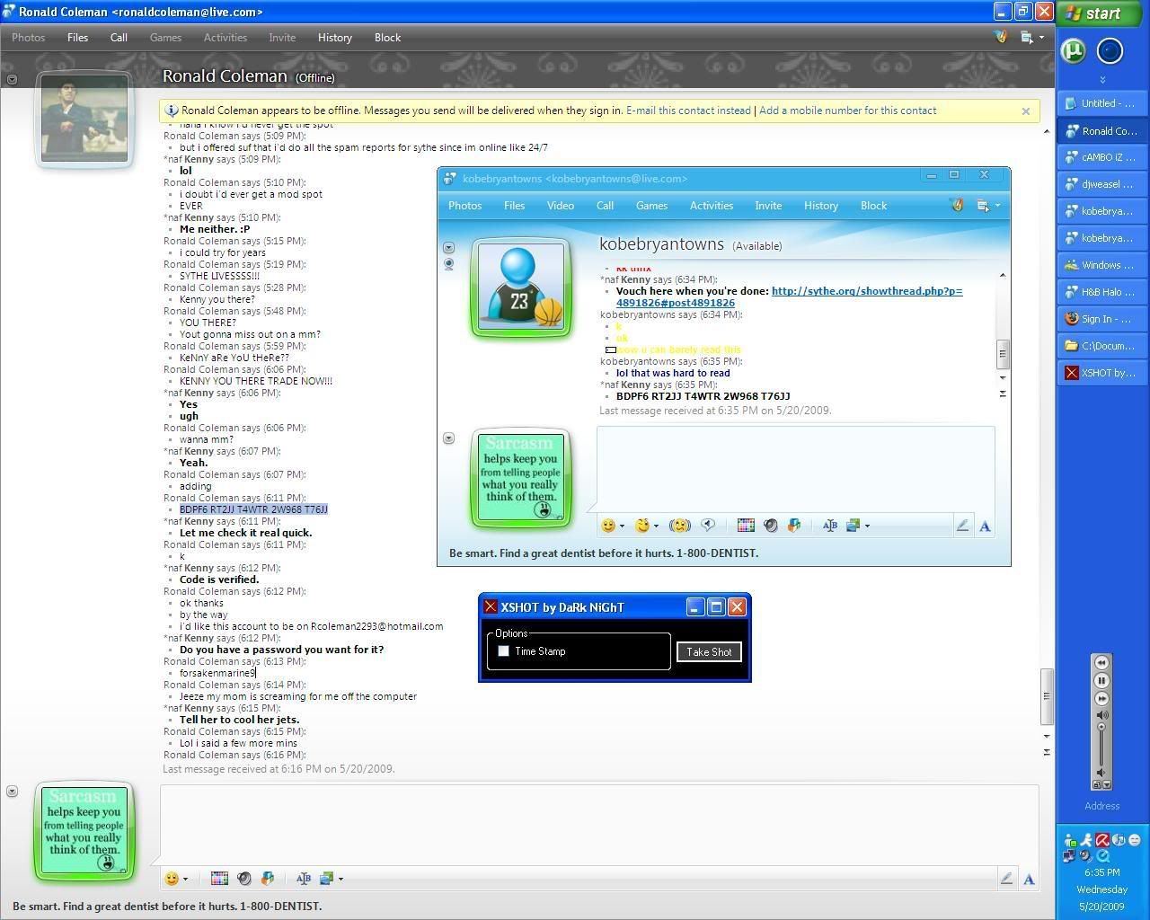Open Files menu in Ronald Coleman window
The width and height of the screenshot is (1150, 920).
77,38
